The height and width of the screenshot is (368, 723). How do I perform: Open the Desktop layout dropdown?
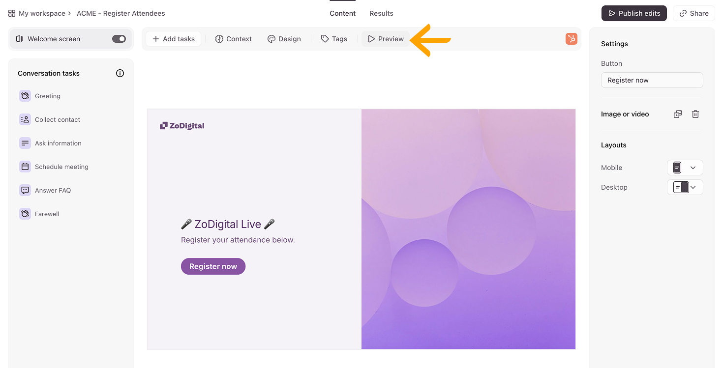pos(685,187)
